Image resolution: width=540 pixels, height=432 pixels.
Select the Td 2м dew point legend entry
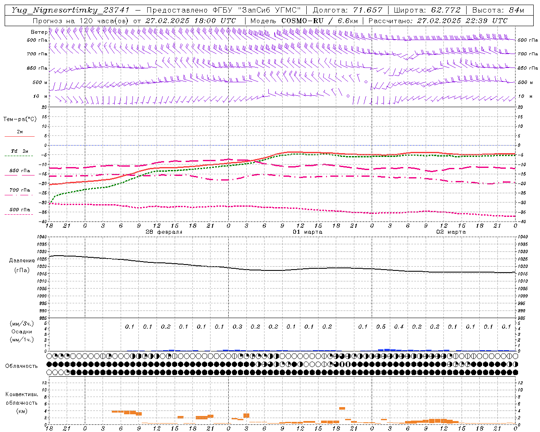point(20,151)
